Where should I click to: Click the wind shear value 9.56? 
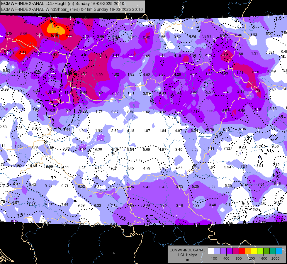coord(275,146)
